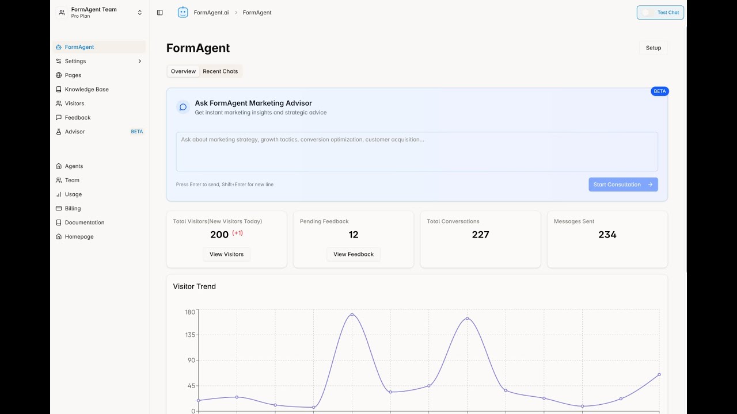Image resolution: width=737 pixels, height=414 pixels.
Task: Click the Total Conversations value 227
Action: click(480, 235)
